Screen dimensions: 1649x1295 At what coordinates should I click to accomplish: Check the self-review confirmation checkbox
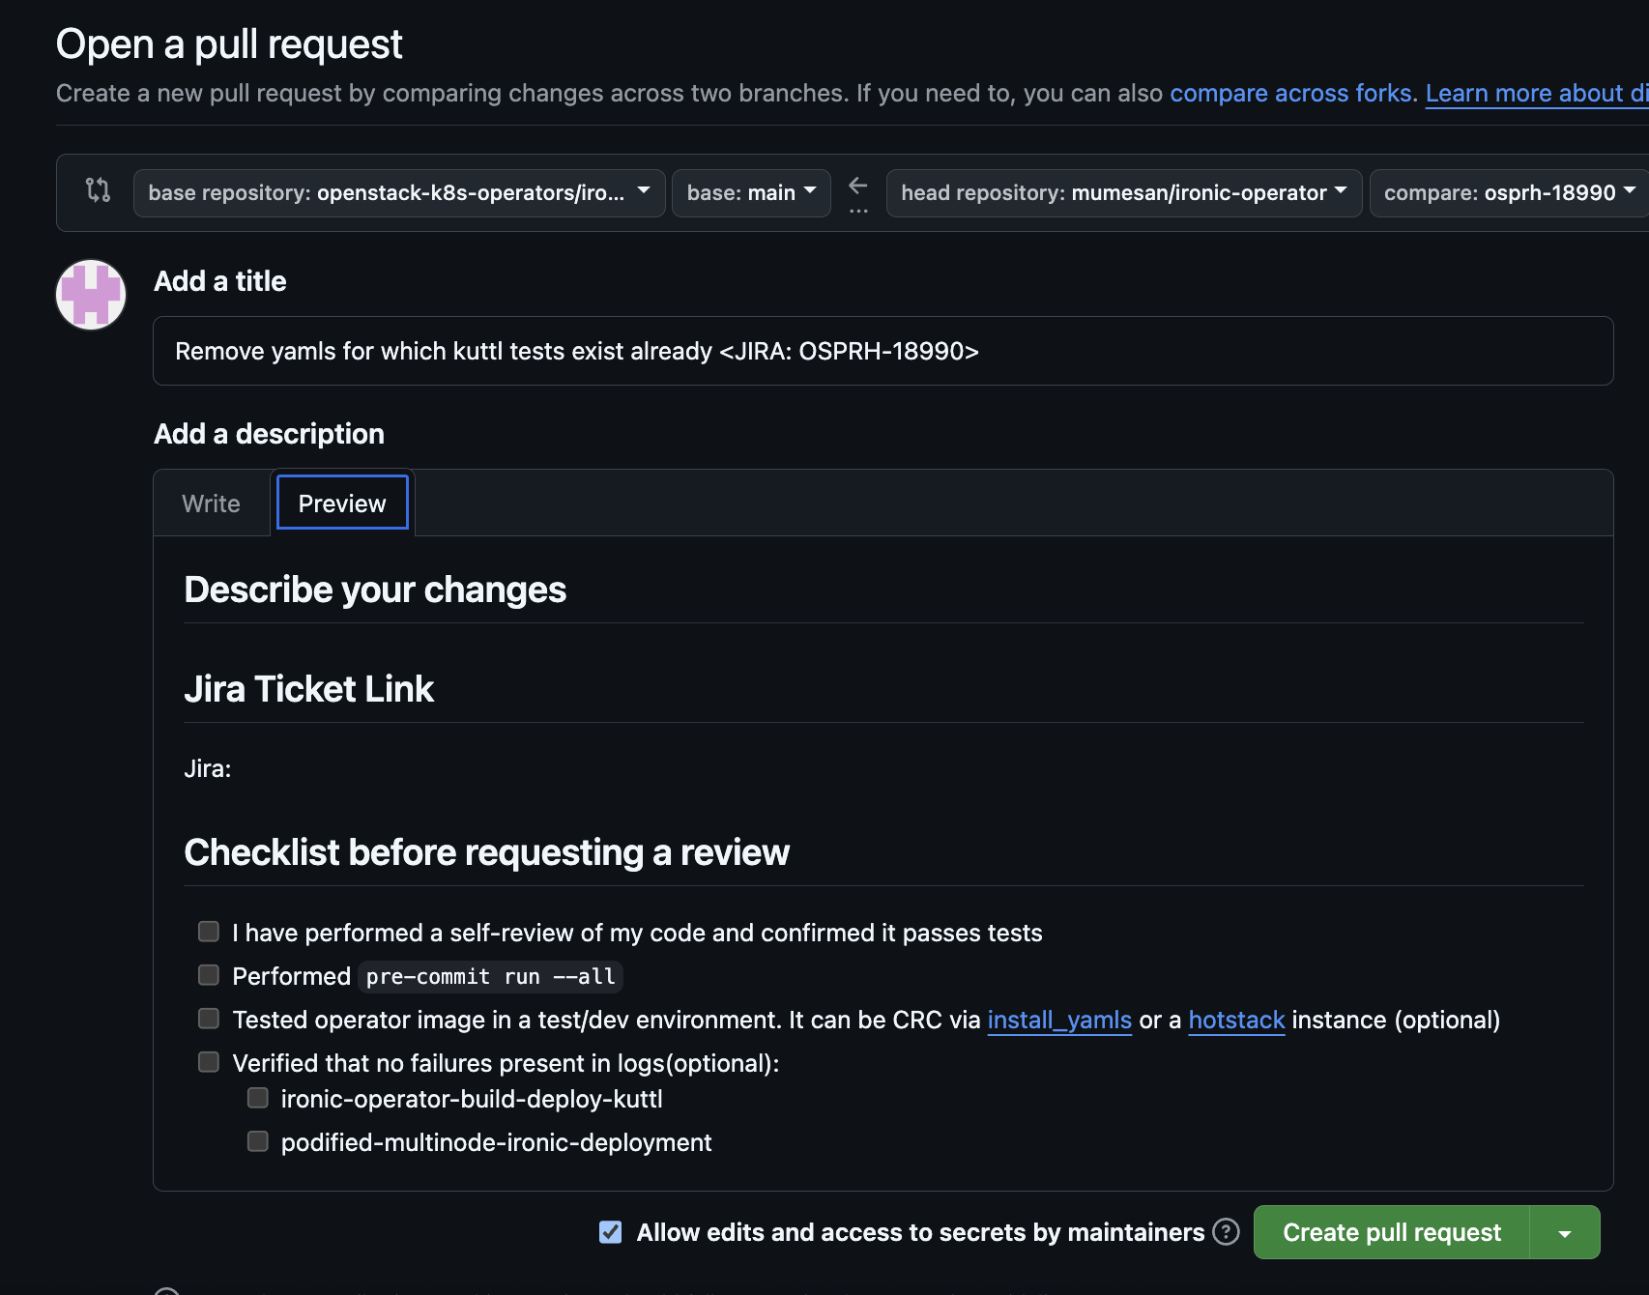(209, 932)
